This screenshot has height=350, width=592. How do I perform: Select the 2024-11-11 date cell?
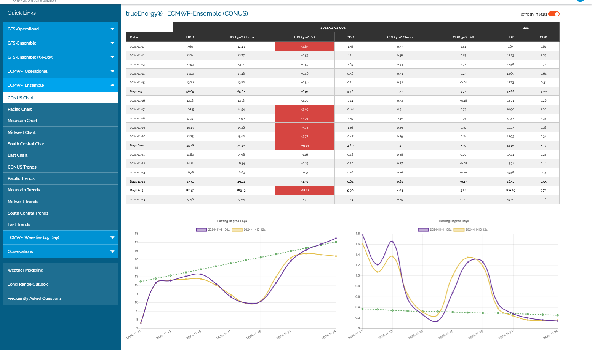pyautogui.click(x=149, y=46)
